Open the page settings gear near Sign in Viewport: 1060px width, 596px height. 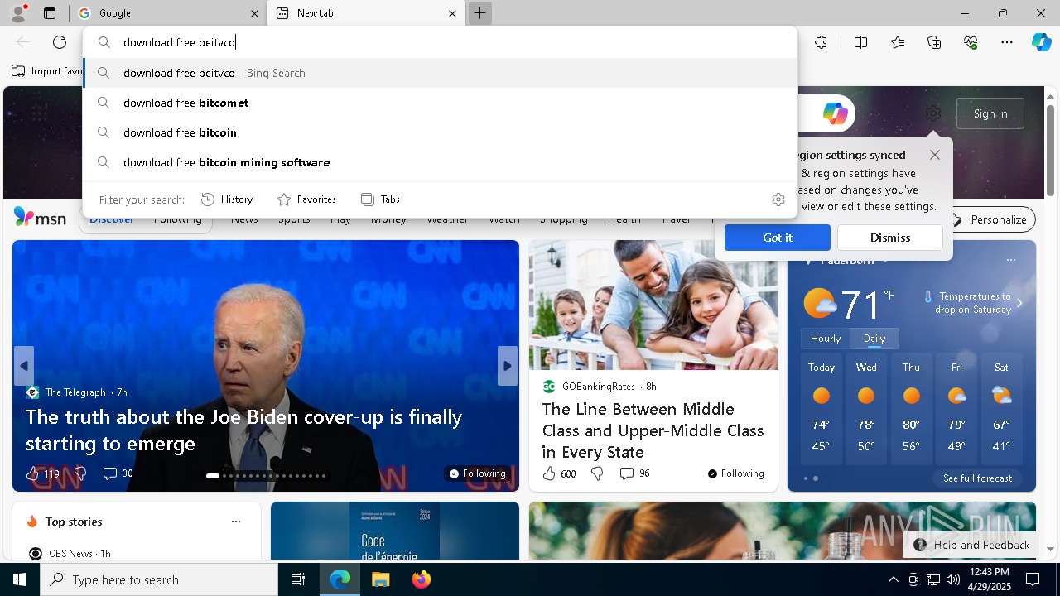point(933,113)
